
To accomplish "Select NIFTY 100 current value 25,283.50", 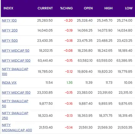I will point(45,21).
